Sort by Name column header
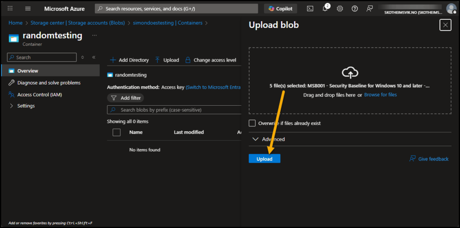Image resolution: width=460 pixels, height=228 pixels. 136,132
